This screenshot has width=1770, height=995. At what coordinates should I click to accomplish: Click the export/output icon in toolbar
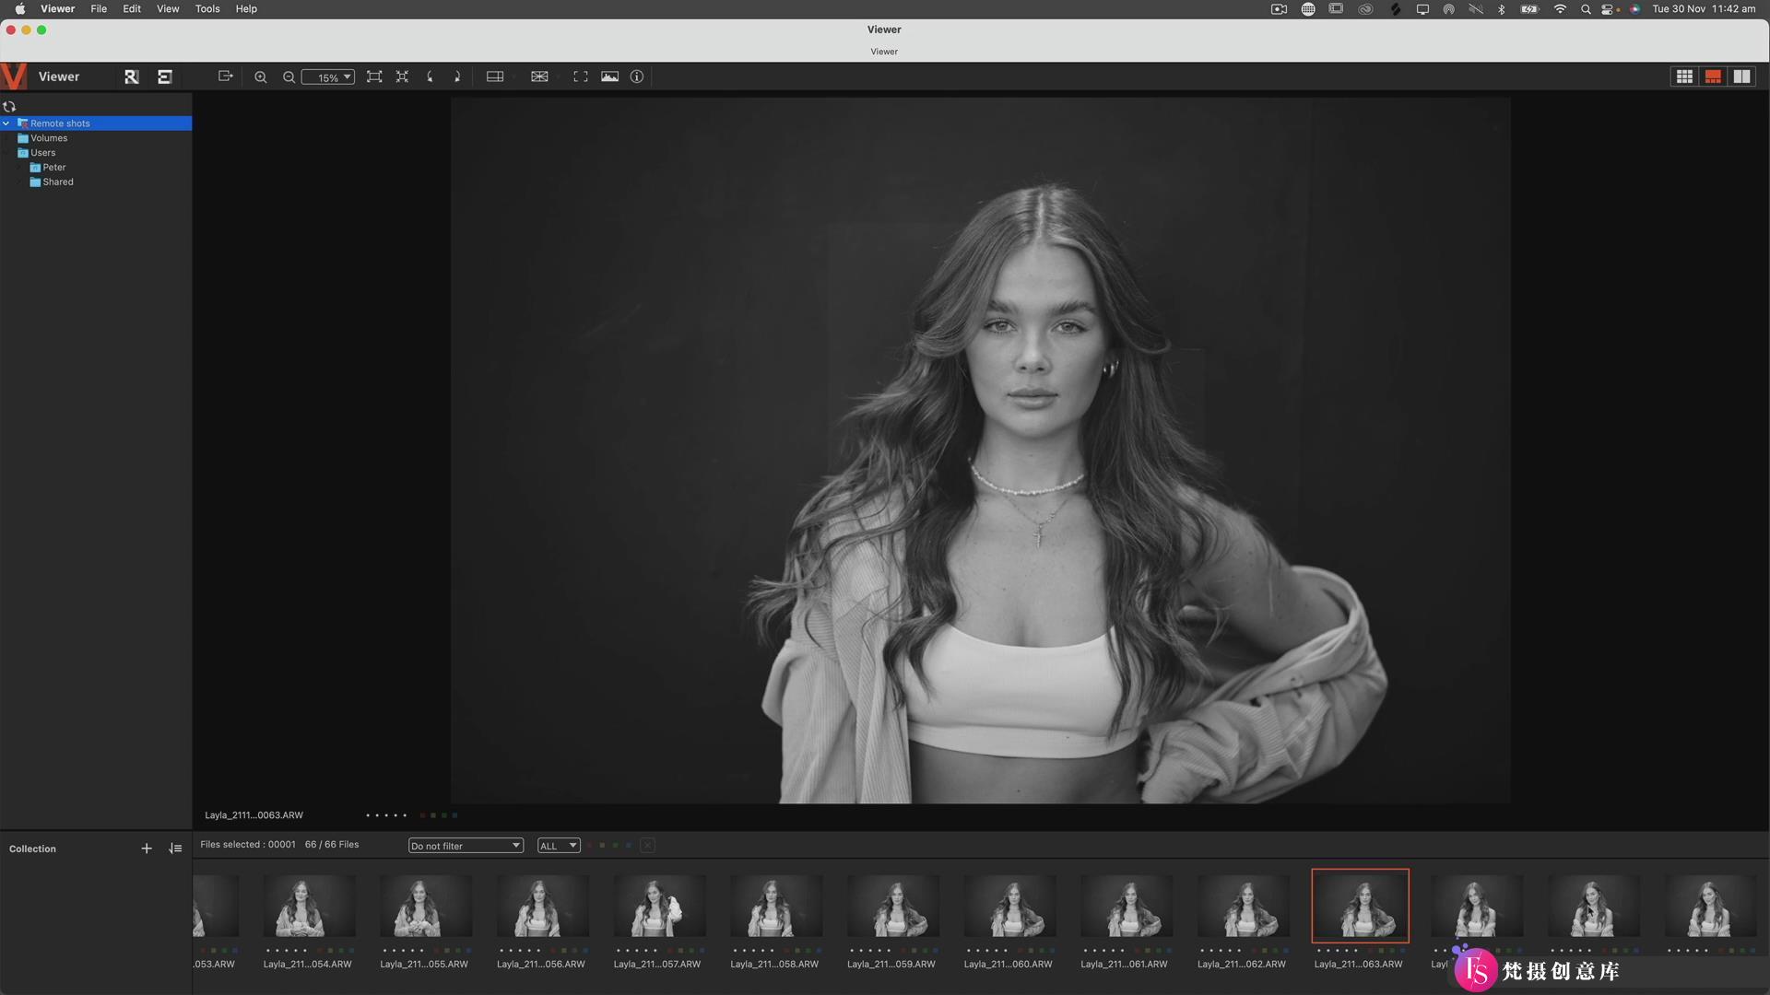(x=225, y=76)
